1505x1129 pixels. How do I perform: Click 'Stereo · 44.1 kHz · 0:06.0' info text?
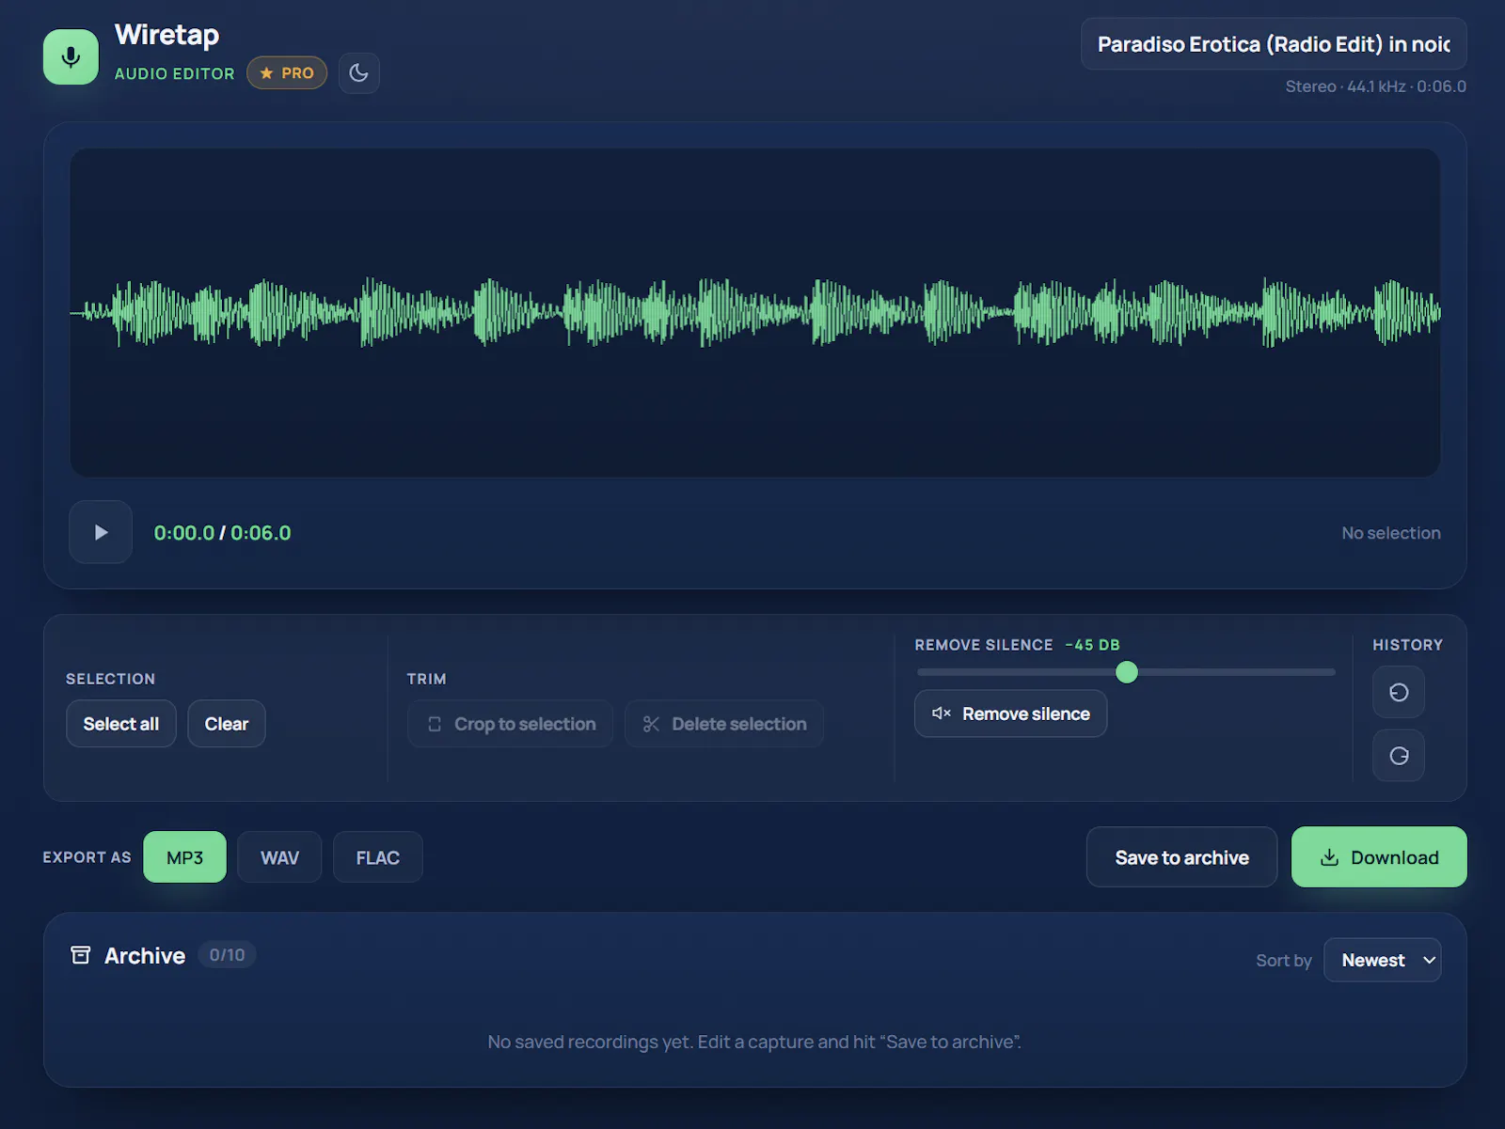tap(1375, 86)
